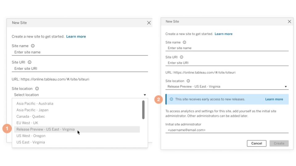Click the location list scrollbar
Screen dimensions: 296x166
tap(143, 110)
